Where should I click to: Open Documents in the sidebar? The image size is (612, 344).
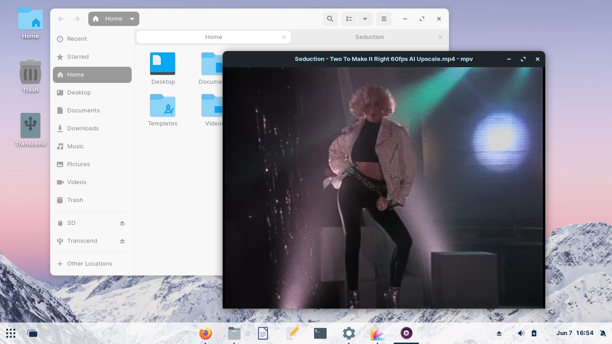click(92, 111)
